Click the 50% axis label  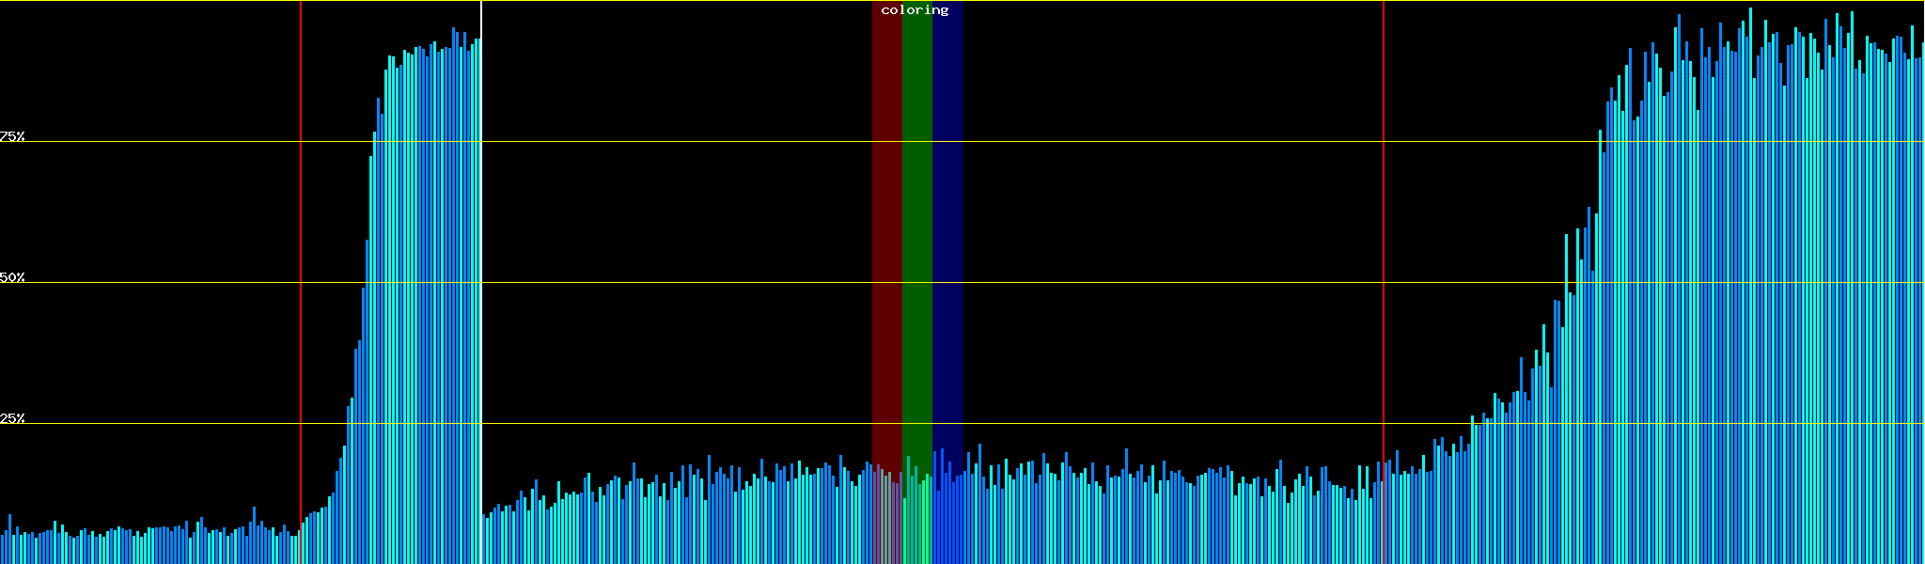12,277
